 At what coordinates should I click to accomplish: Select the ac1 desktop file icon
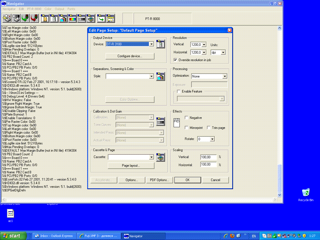click(x=10, y=216)
